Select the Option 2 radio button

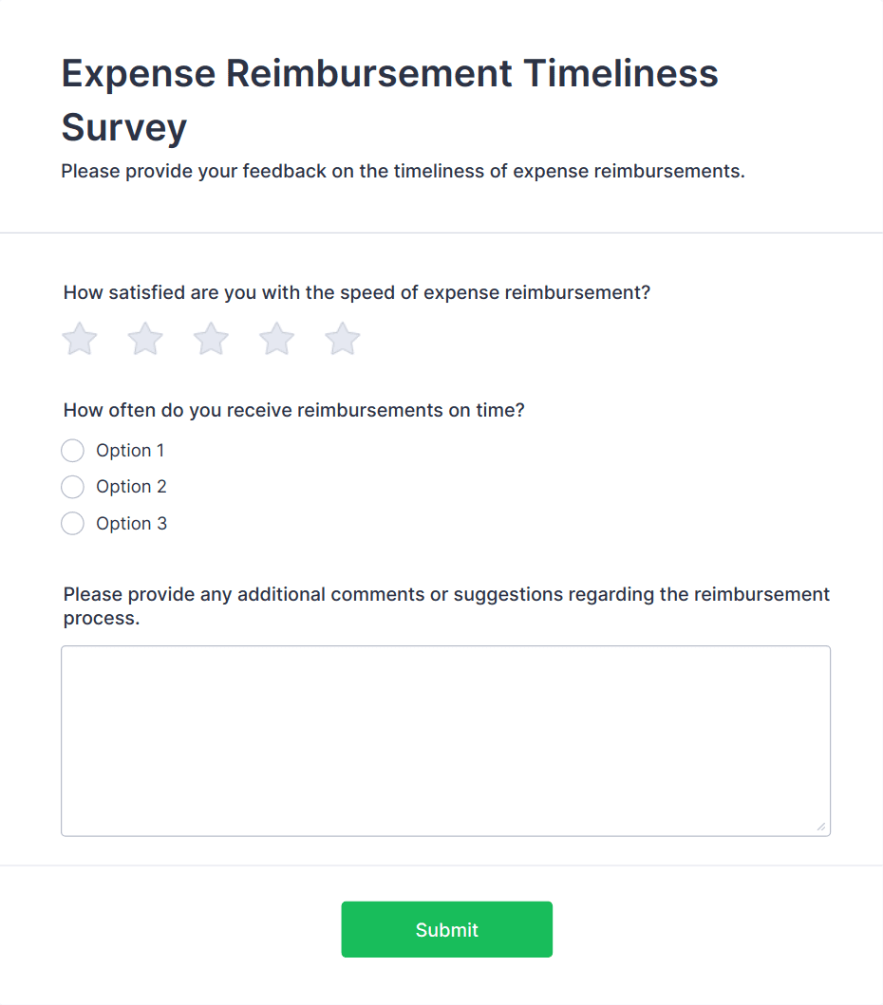click(72, 486)
